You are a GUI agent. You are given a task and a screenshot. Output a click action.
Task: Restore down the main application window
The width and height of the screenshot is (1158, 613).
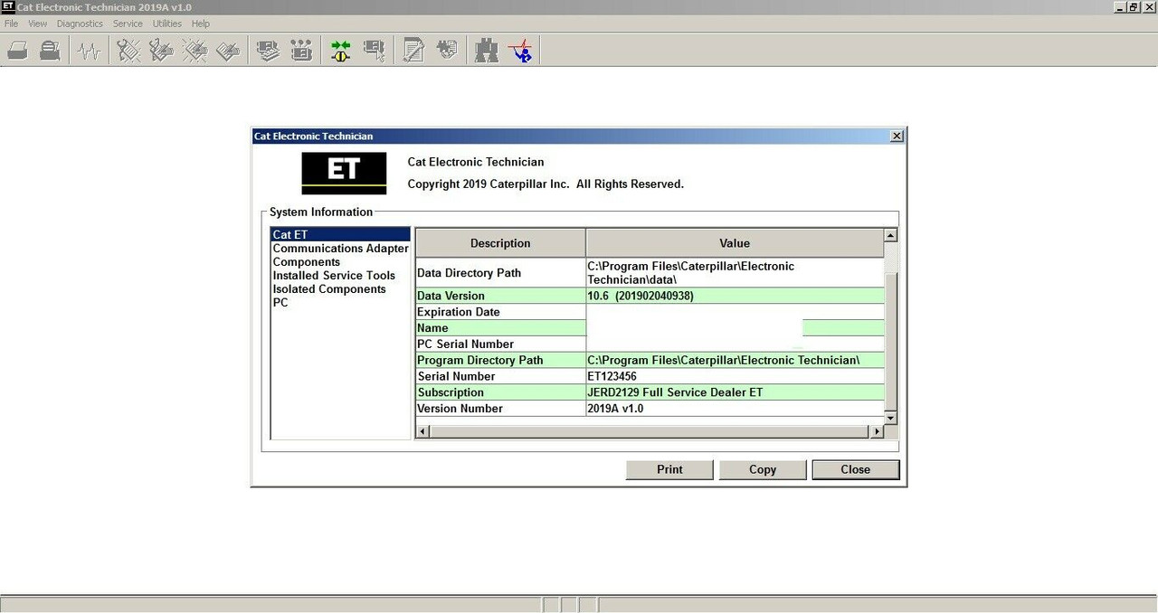coord(1134,6)
